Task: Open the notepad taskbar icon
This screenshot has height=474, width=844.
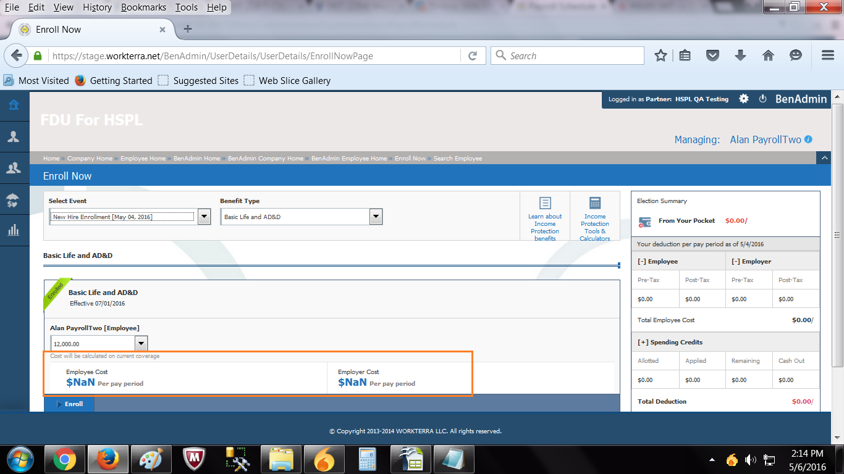Action: [454, 459]
